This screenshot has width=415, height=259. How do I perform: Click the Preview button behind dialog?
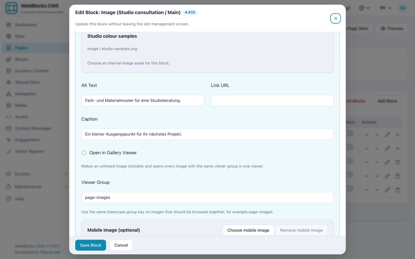tap(392, 28)
